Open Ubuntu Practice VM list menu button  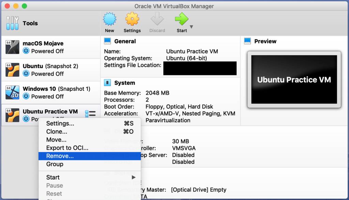pos(90,114)
